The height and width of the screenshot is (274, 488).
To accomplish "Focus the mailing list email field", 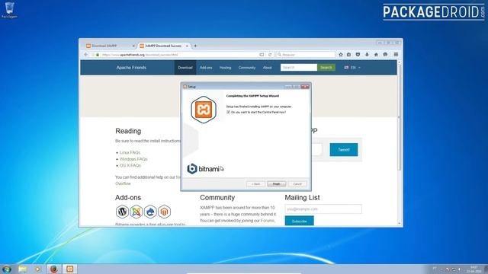I will click(323, 209).
